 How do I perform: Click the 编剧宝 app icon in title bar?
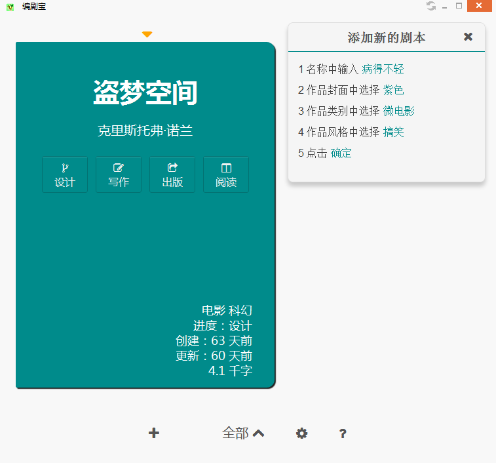(x=10, y=7)
